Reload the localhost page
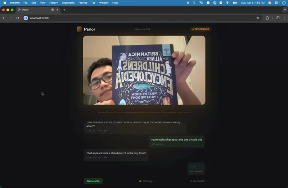The width and height of the screenshot is (288, 188). coord(18,18)
